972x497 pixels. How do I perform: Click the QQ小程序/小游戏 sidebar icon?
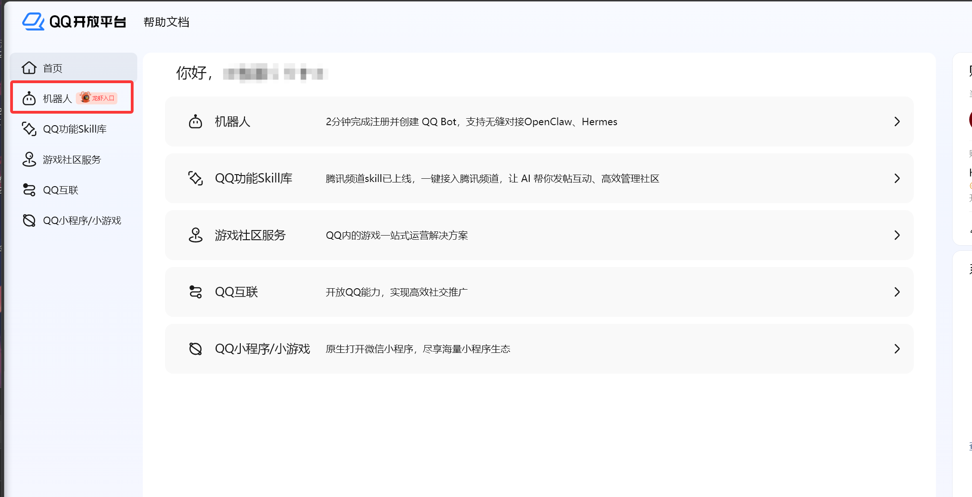pyautogui.click(x=29, y=220)
